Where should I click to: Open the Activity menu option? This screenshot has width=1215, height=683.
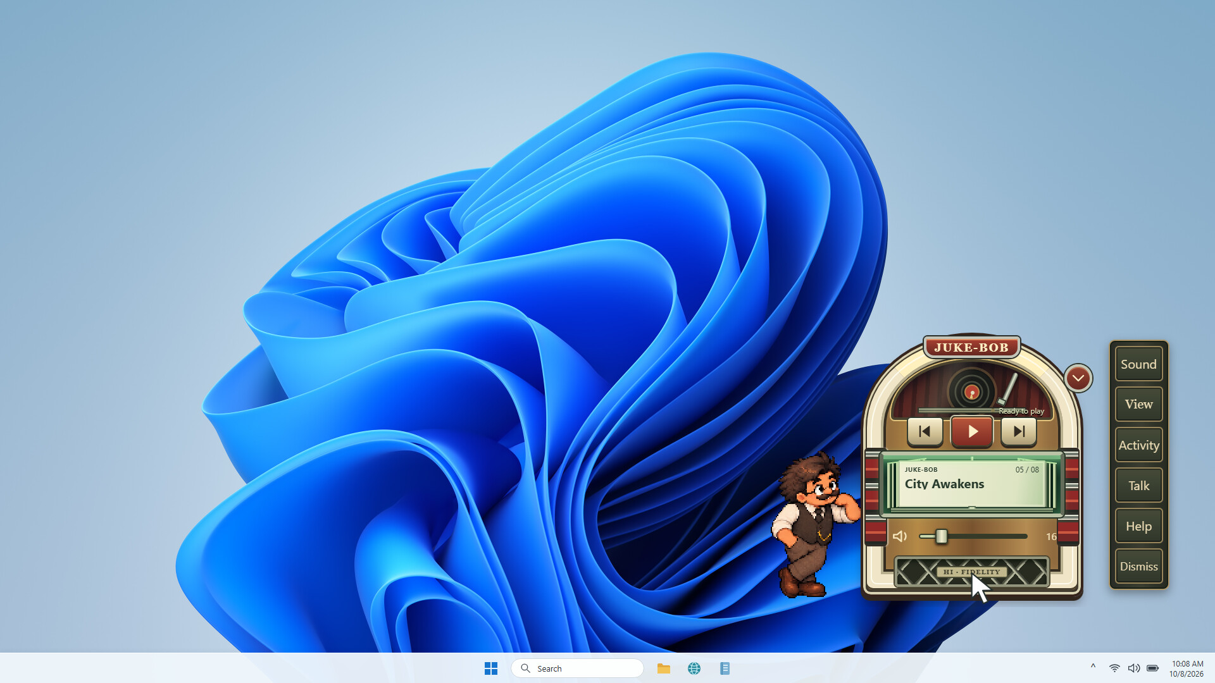coord(1138,445)
